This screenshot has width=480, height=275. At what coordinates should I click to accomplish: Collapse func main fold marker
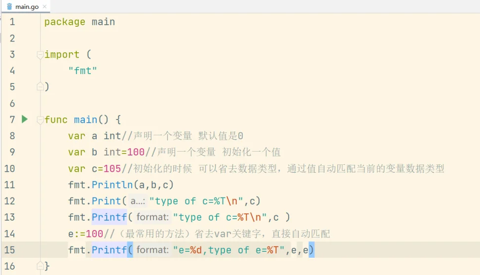[x=40, y=120]
